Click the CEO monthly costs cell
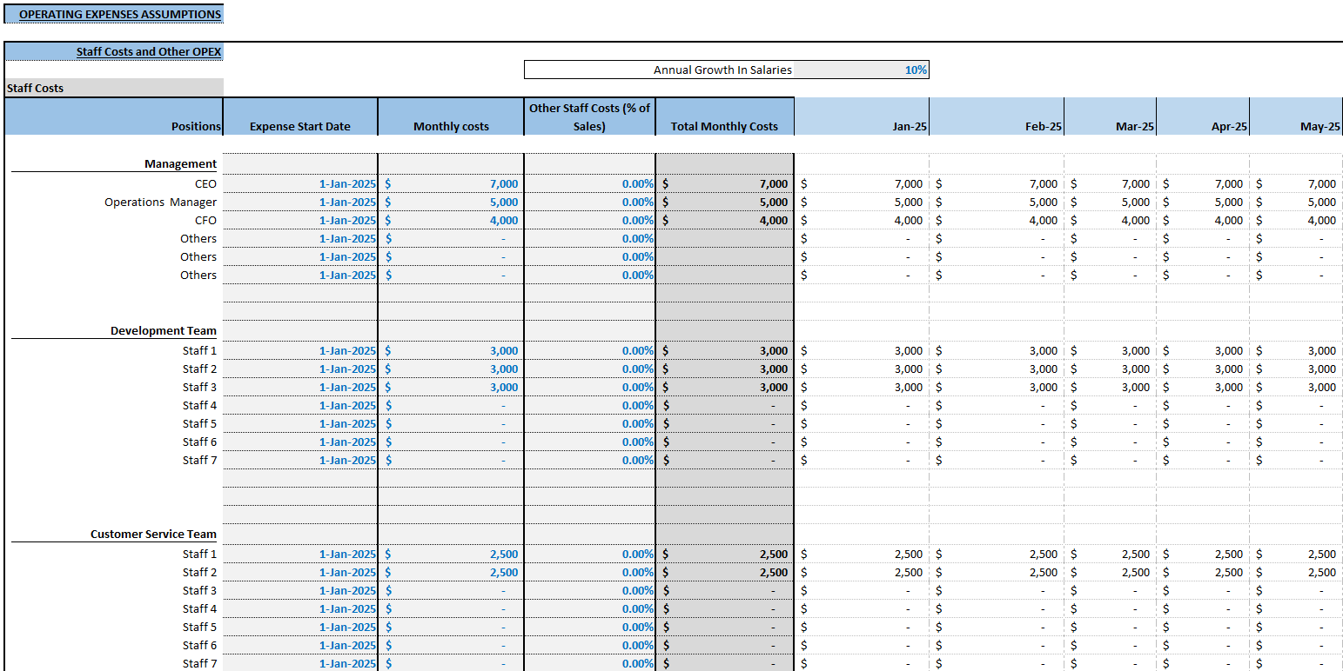The image size is (1343, 671). click(451, 183)
